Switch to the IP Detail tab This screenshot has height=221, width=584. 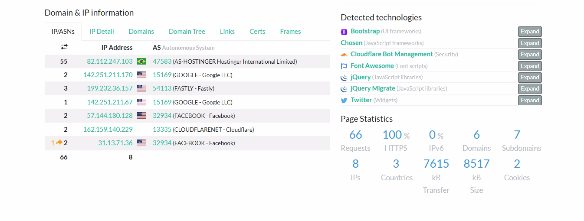[102, 32]
